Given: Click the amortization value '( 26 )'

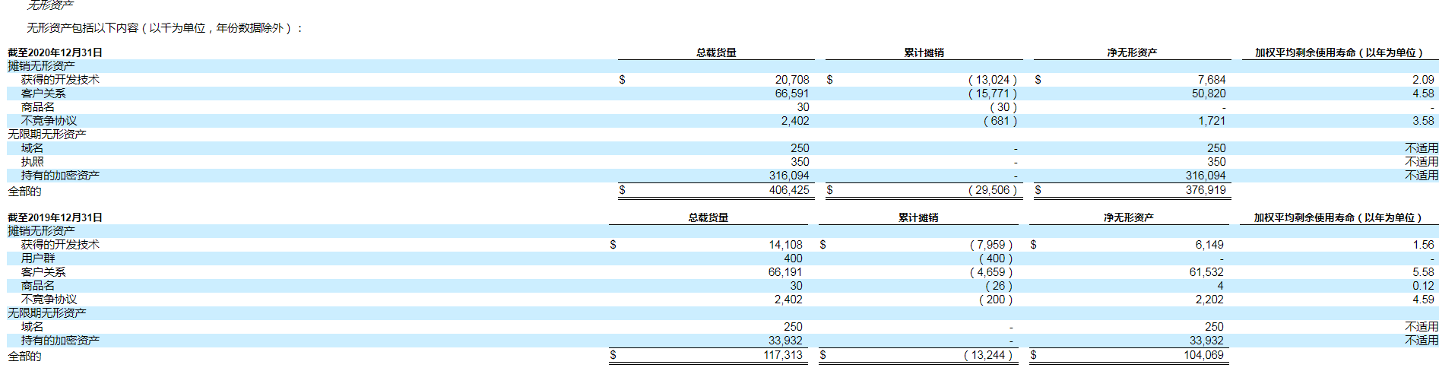Looking at the screenshot, I should [x=999, y=286].
